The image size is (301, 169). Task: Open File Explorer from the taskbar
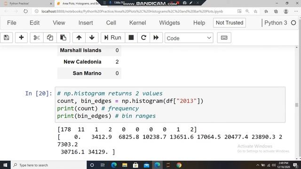pos(125,165)
